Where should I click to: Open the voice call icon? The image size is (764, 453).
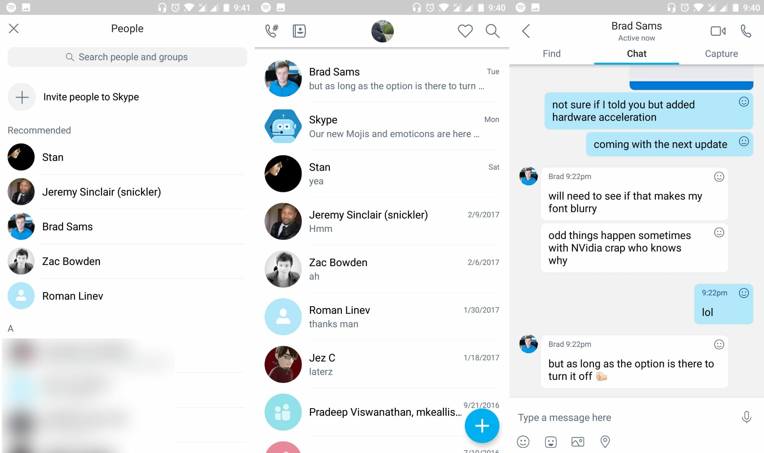(x=746, y=31)
